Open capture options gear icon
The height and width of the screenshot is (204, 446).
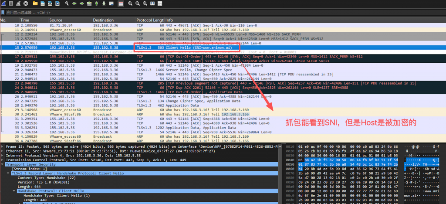click(x=25, y=3)
